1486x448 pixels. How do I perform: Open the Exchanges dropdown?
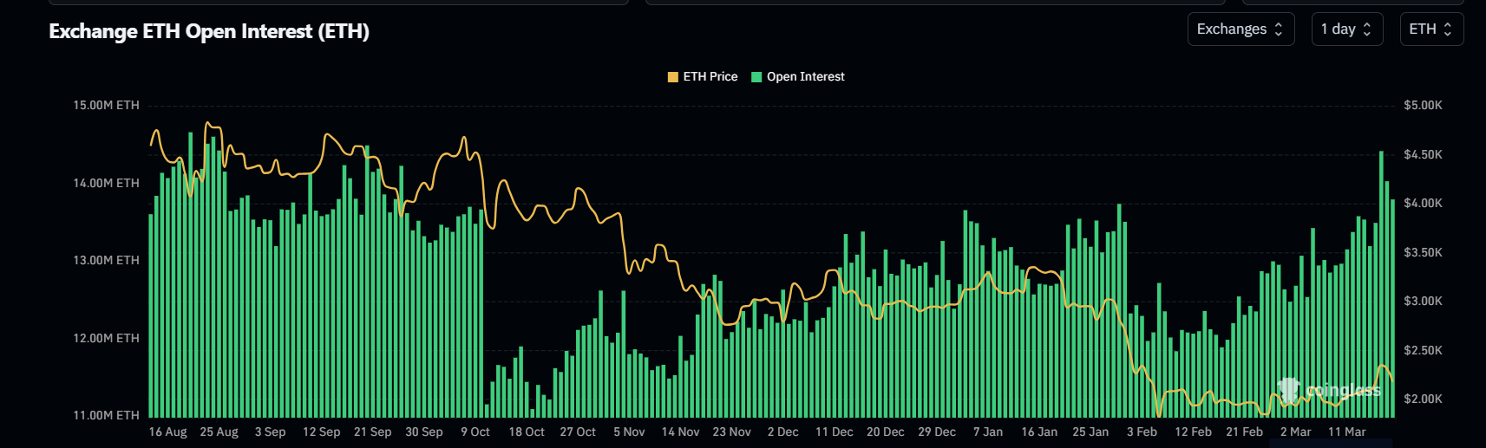[x=1240, y=29]
